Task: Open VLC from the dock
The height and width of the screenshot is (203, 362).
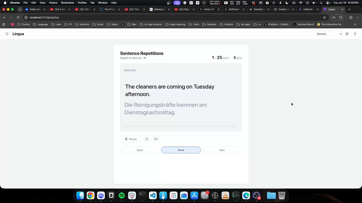Action: (x=225, y=195)
